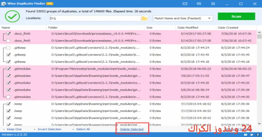Start a new scan with the Scan button

236,16
